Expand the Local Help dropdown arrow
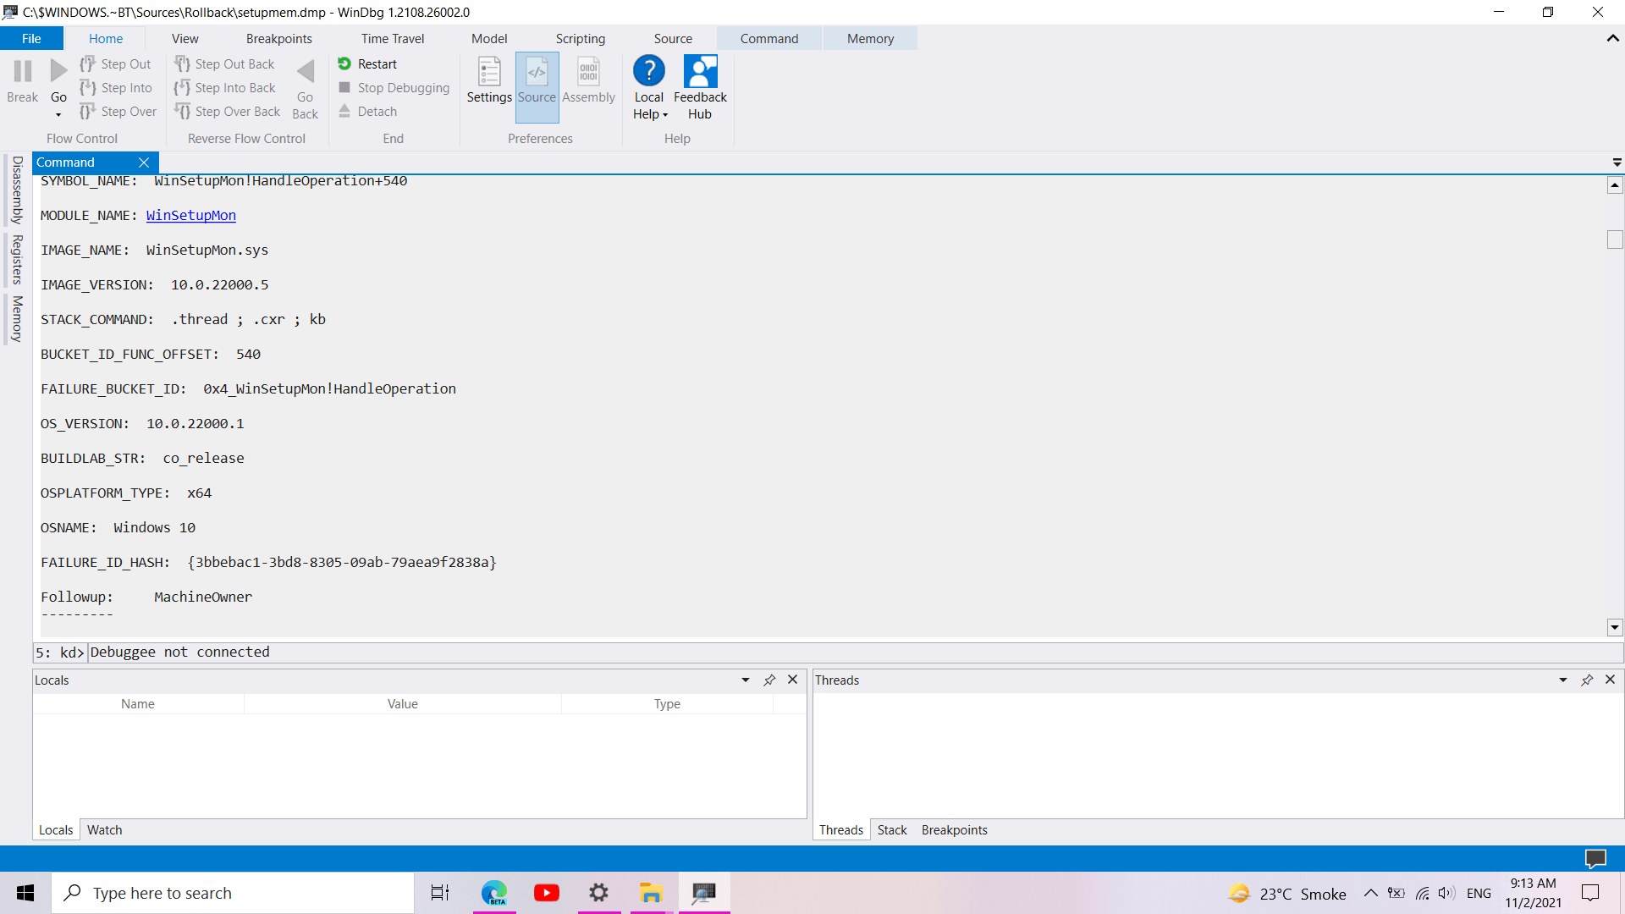The width and height of the screenshot is (1625, 914). [x=665, y=116]
